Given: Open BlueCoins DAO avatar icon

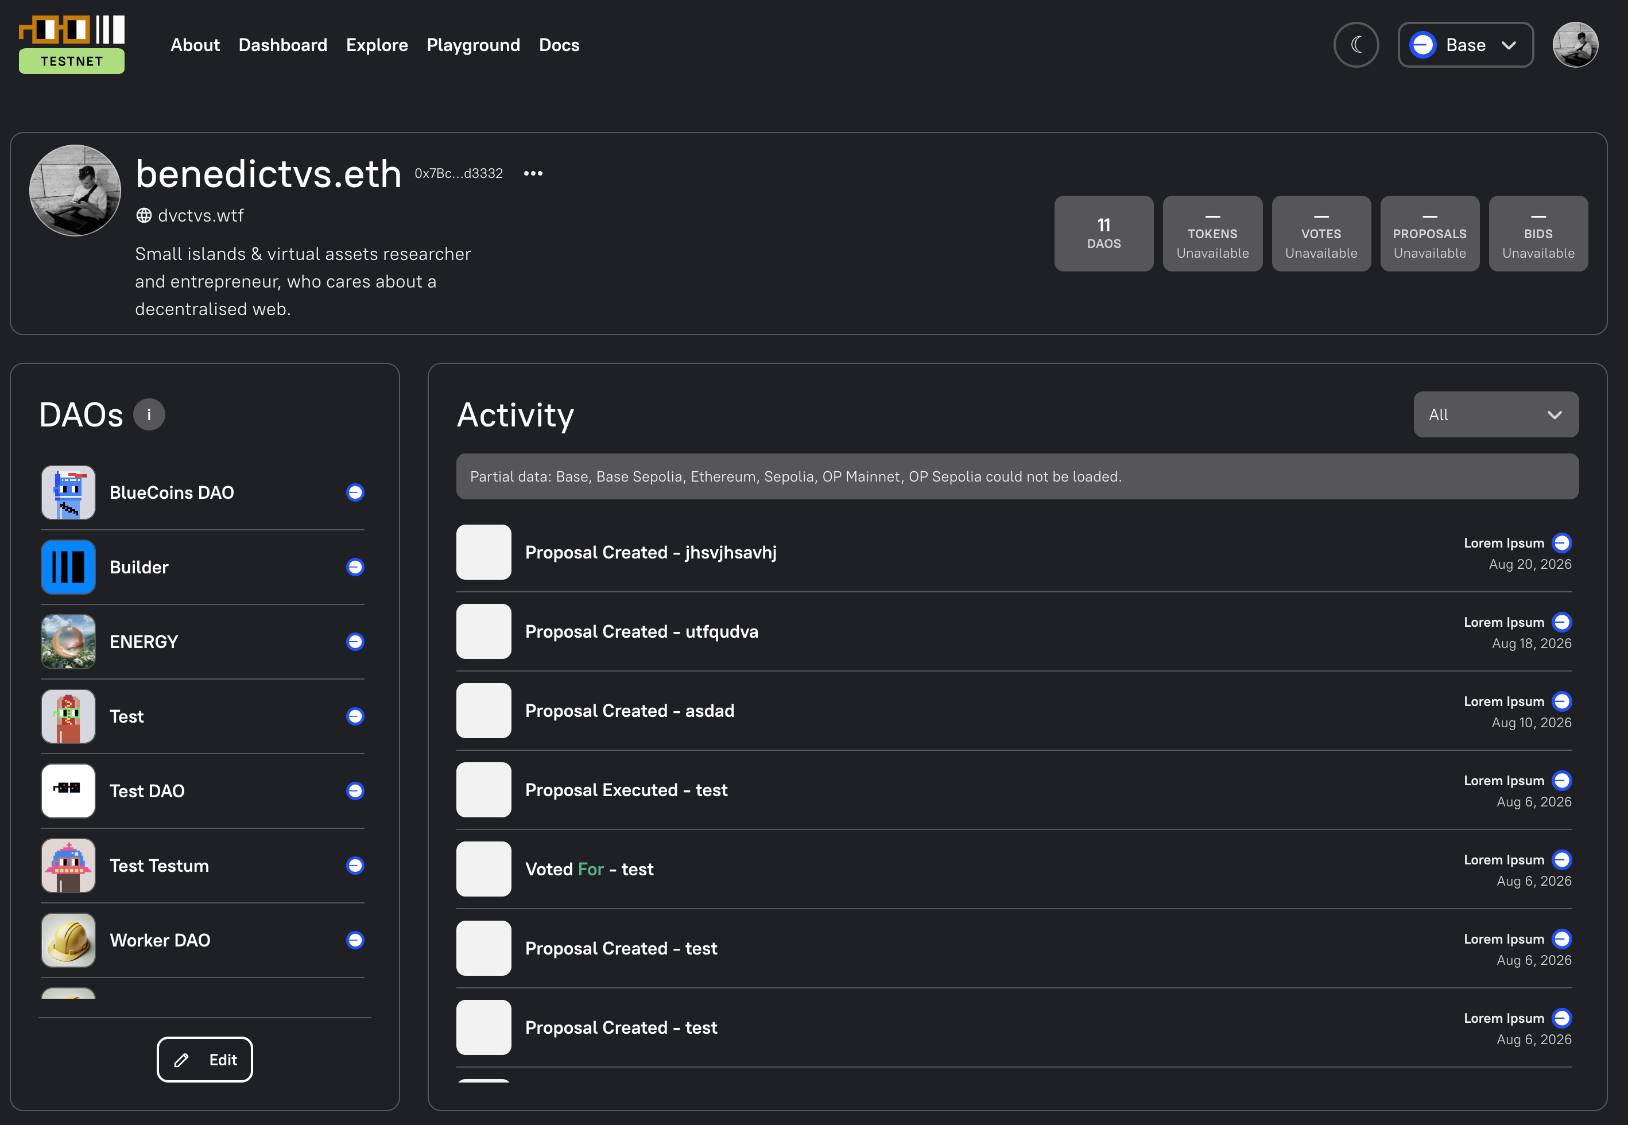Looking at the screenshot, I should pyautogui.click(x=68, y=492).
